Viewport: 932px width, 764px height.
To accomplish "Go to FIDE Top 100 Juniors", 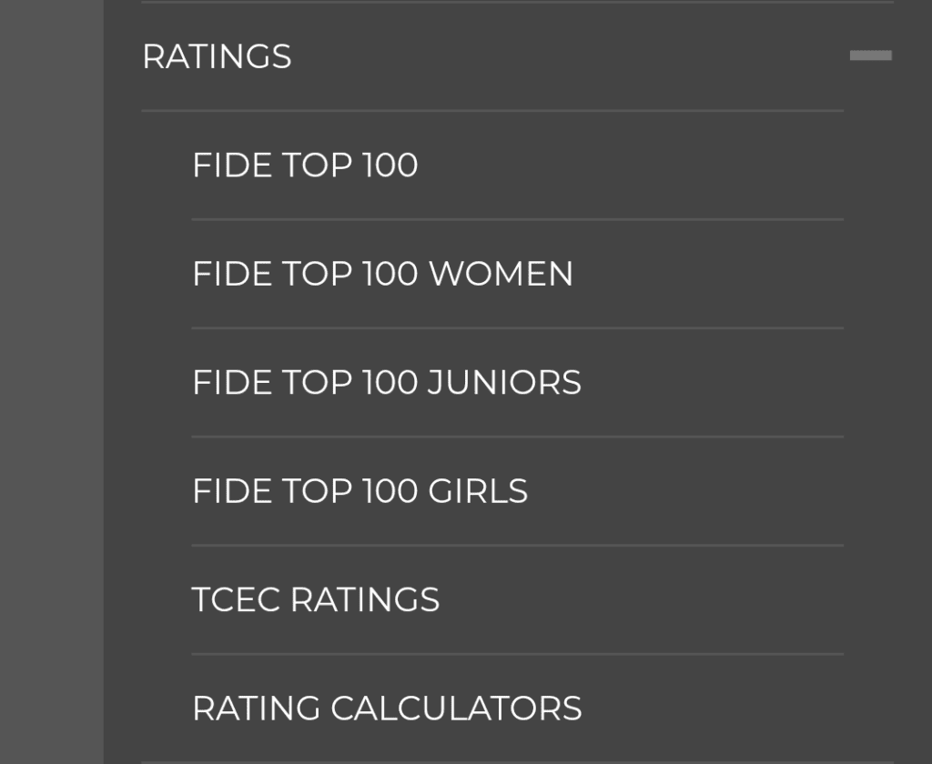I will point(386,383).
